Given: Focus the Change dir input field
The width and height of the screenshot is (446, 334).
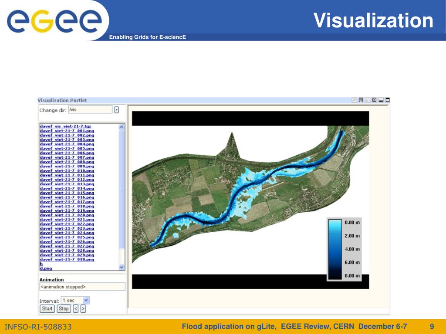Looking at the screenshot, I should click(x=90, y=110).
